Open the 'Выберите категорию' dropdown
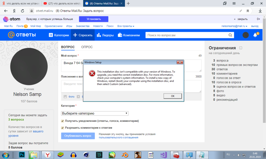This screenshot has width=266, height=159. (95, 113)
